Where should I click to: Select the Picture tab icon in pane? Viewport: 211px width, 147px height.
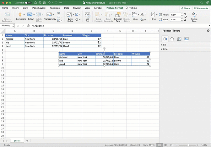[187, 39]
